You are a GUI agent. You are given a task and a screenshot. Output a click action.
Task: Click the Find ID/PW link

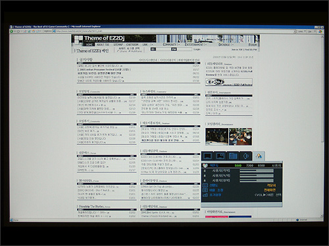(251, 50)
